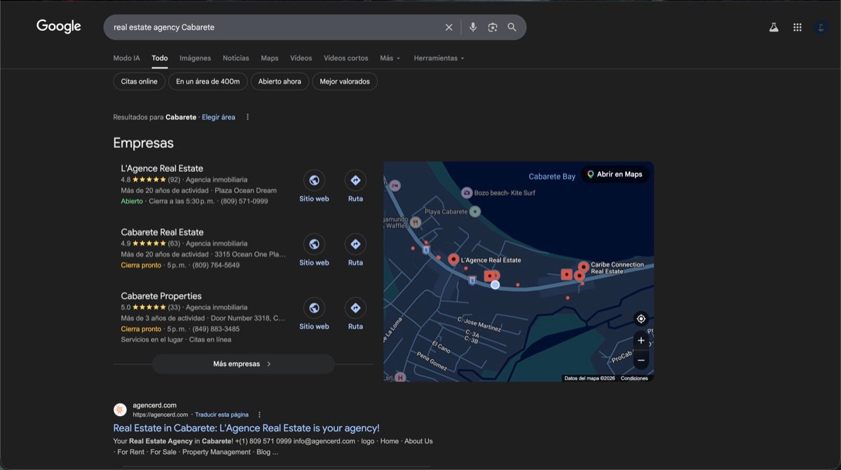
Task: Click Playa Cabarete map marker
Action: [474, 211]
